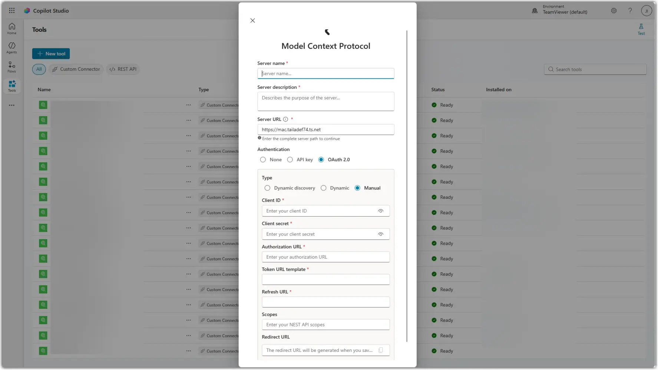Screen dimensions: 658x370
Task: Open the Settings gear
Action: [x=614, y=11]
